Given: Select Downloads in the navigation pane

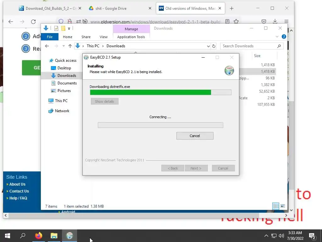Looking at the screenshot, I should 64,76.
